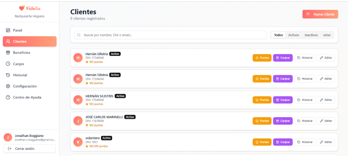Switch to the Activos filter tab
This screenshot has height=156, width=348.
coord(294,35)
